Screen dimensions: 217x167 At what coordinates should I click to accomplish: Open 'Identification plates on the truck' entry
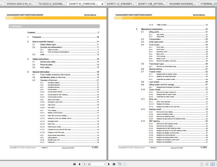pos(66,77)
